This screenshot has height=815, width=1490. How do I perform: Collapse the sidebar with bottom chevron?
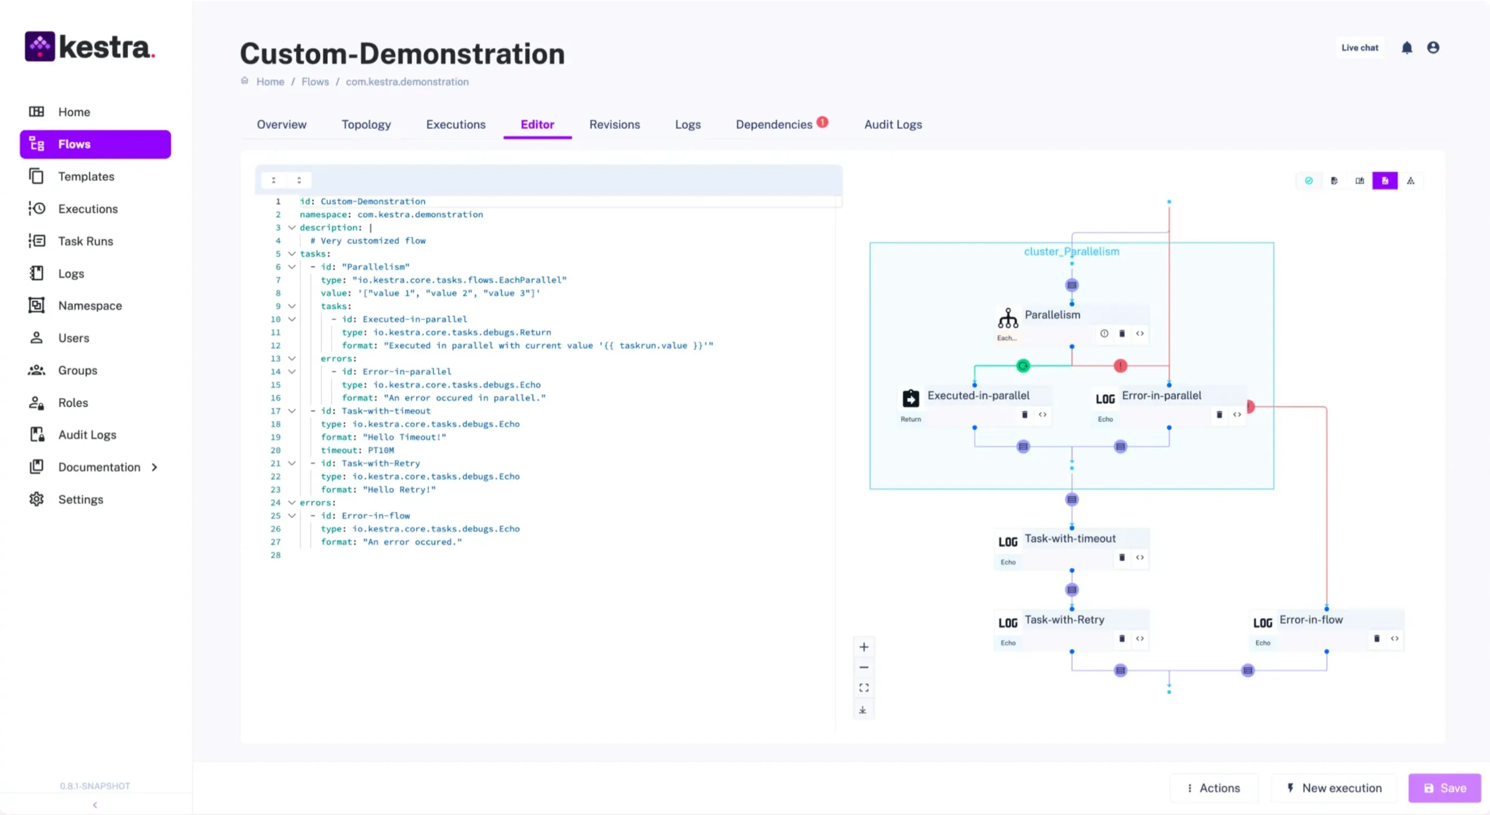coord(95,805)
